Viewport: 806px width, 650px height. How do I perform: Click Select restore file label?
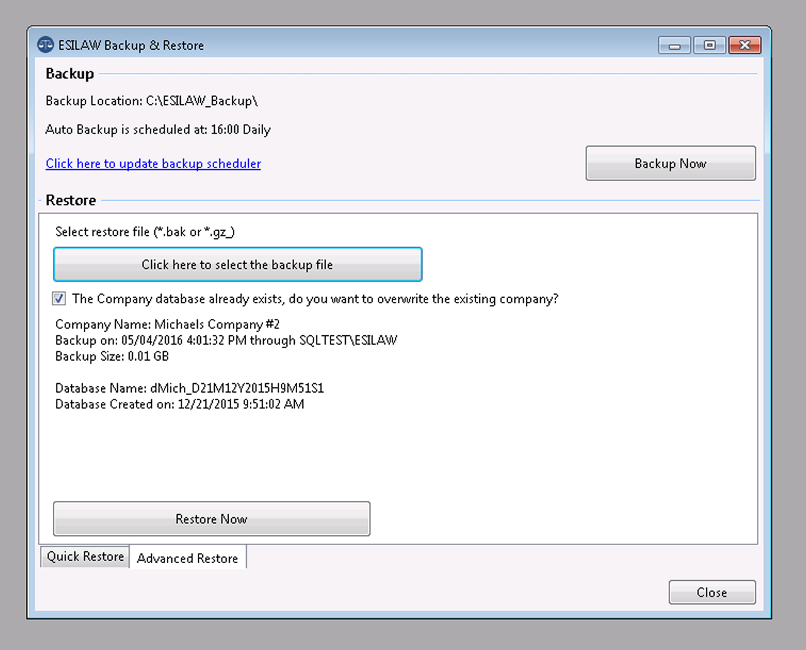[145, 232]
